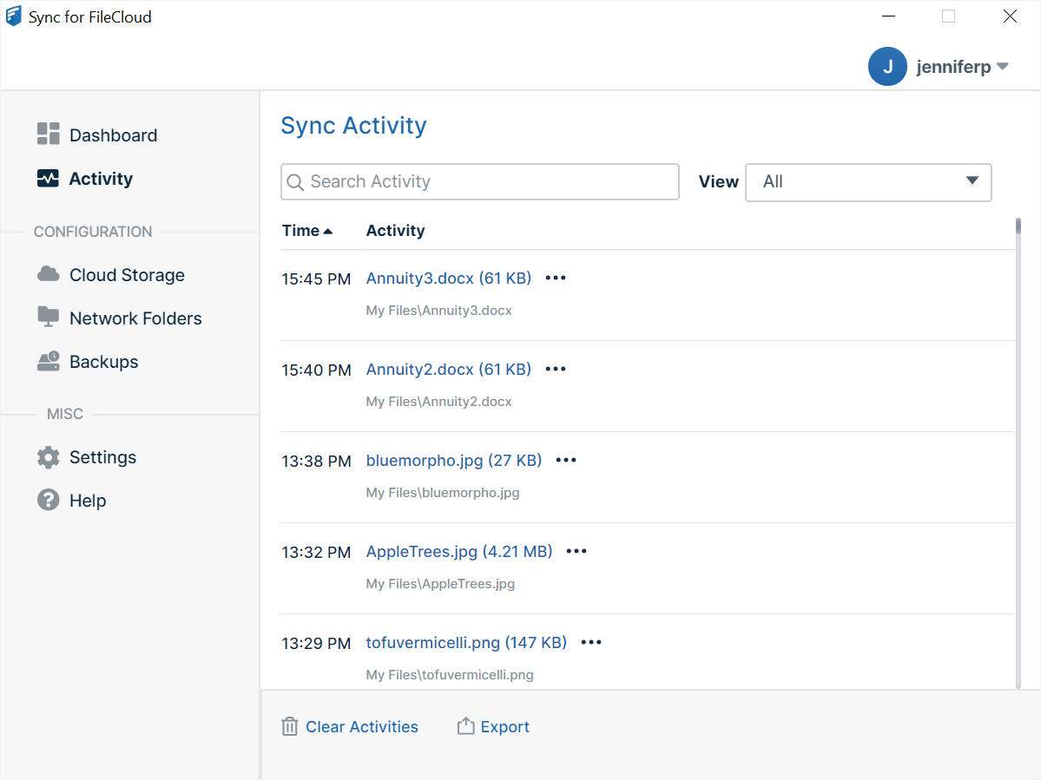Open the jenniferp account menu
Viewport: 1041px width, 780px height.
pos(961,67)
